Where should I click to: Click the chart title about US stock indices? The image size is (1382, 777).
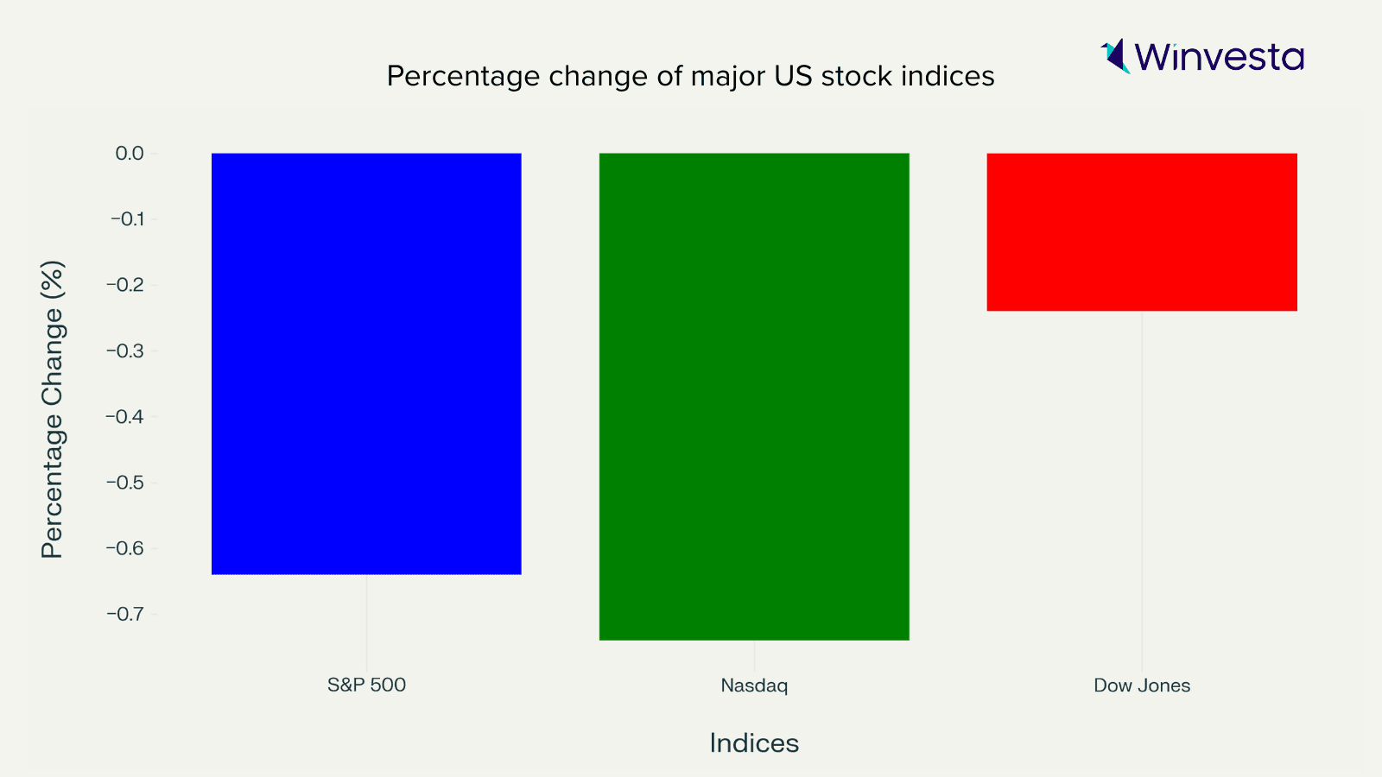(x=690, y=76)
